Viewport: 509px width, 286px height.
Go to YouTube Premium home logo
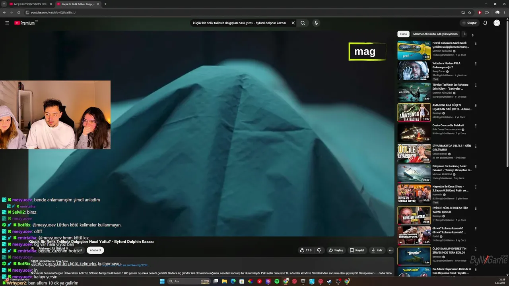coord(25,23)
